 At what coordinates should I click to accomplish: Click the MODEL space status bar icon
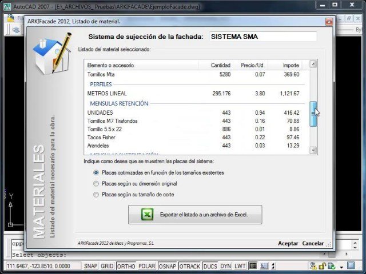pos(253,266)
